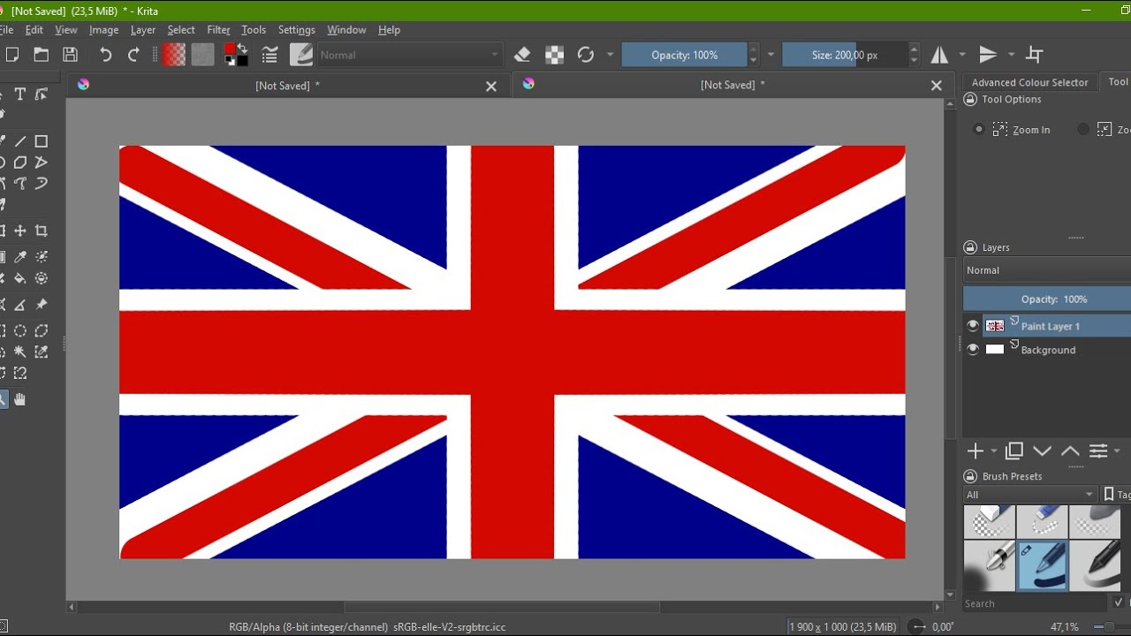Select the Similar colour selection tool
The height and width of the screenshot is (636, 1131).
[x=42, y=352]
